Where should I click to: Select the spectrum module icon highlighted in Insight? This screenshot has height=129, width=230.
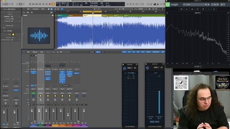(x=208, y=9)
